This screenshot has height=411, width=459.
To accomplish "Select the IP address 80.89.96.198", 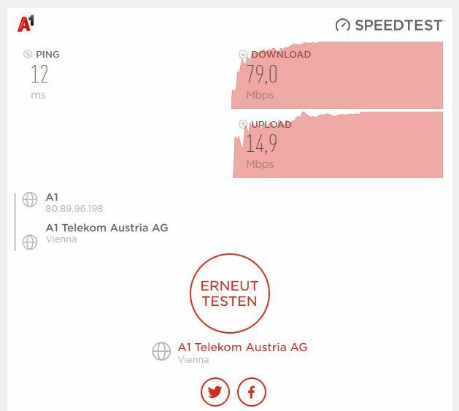I will coord(74,209).
